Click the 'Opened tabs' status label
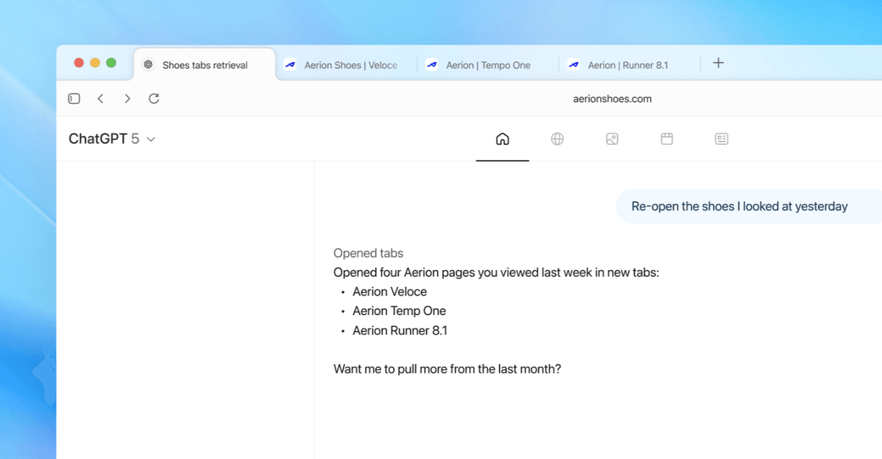Screen dimensions: 882x459 368,253
